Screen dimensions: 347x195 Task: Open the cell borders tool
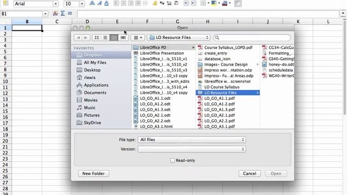(203, 3)
